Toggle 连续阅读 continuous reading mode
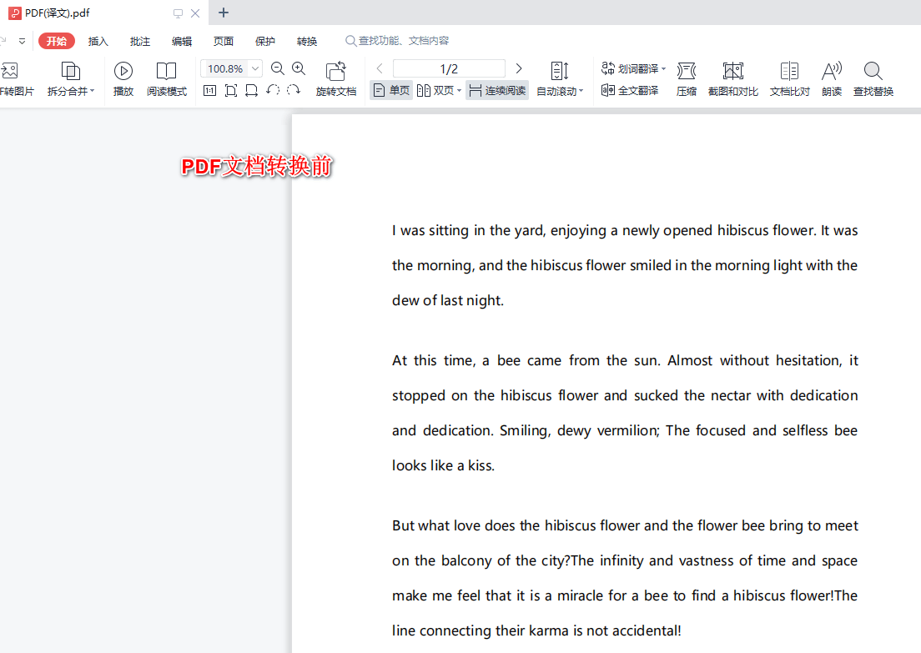Screen dimensions: 921x653 pyautogui.click(x=497, y=90)
